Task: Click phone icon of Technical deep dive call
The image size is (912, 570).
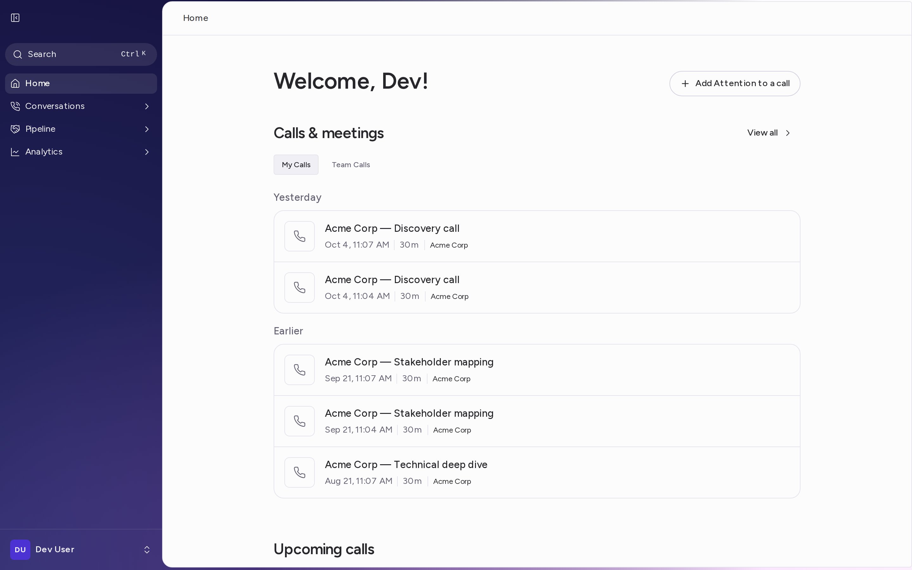Action: click(300, 472)
